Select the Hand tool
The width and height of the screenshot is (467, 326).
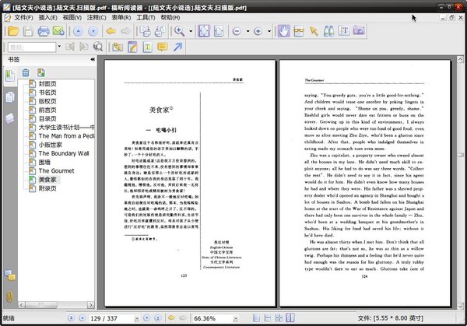click(x=284, y=31)
